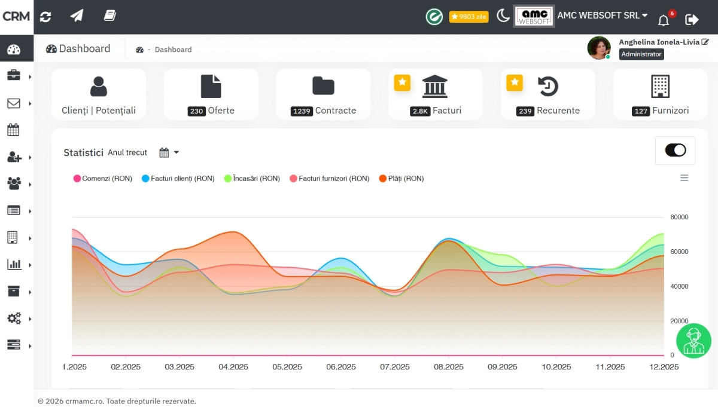The width and height of the screenshot is (718, 407).
Task: Click the Administrator role badge
Action: pyautogui.click(x=641, y=54)
